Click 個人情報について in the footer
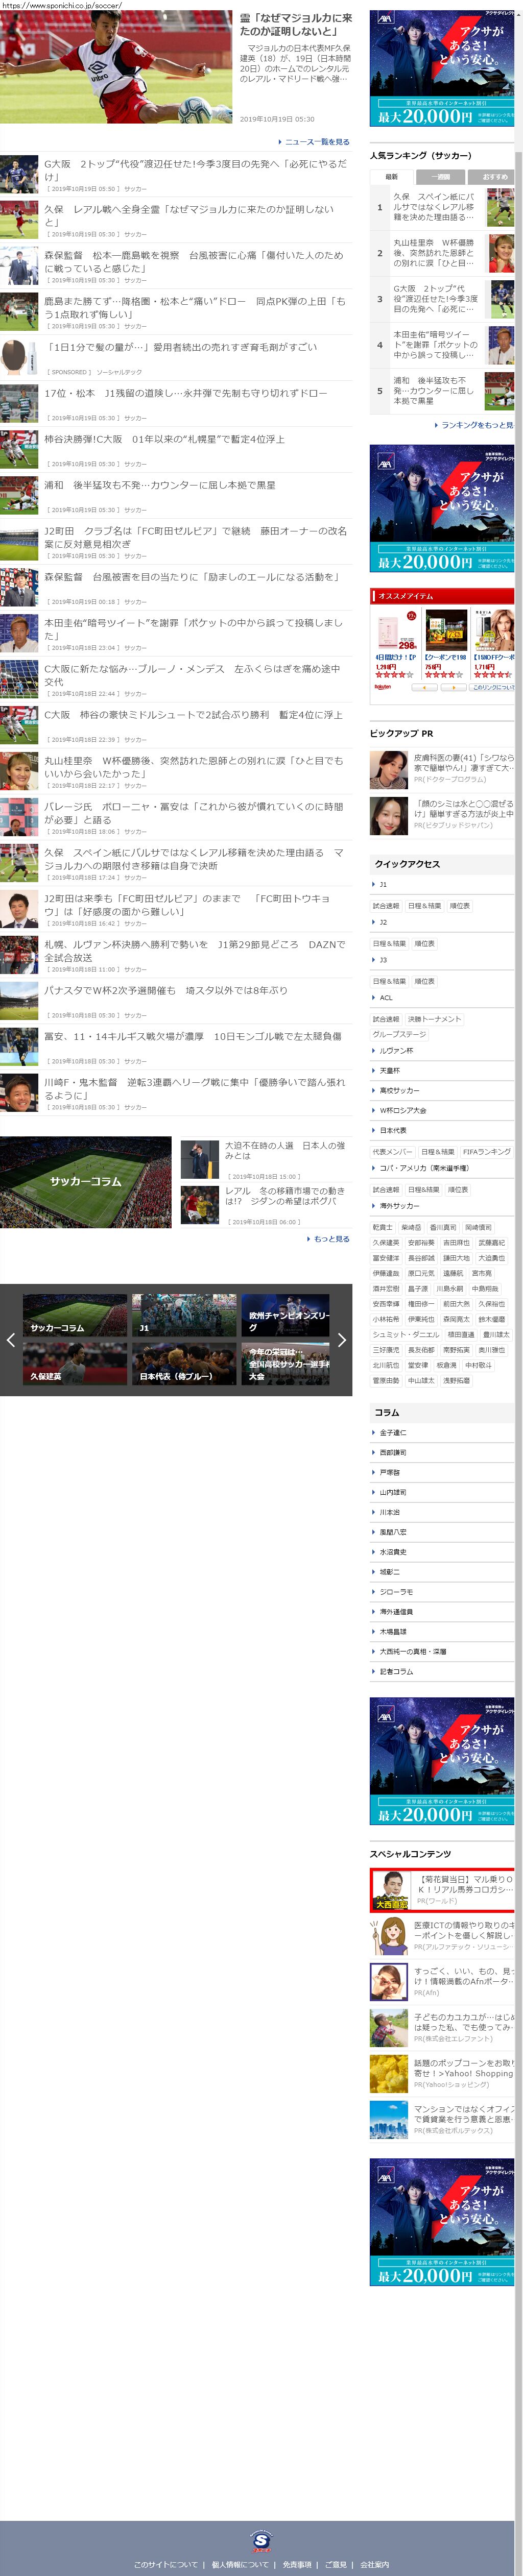This screenshot has height=2576, width=523. 240,2564
